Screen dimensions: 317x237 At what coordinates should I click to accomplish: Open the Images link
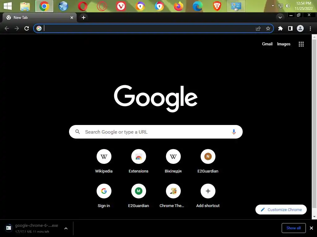(284, 44)
